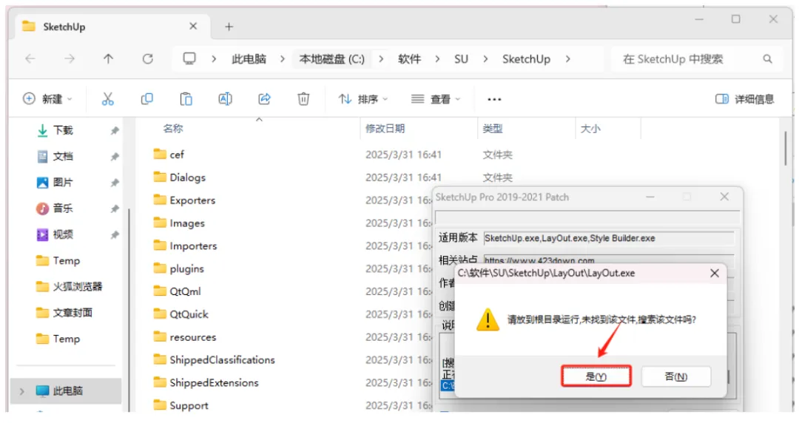Open Music (音乐) in the sidebar

(x=63, y=209)
